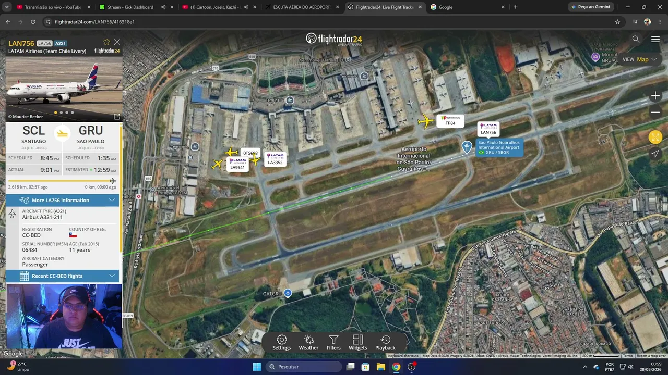Screen dimensions: 668x375
Task: Zoom out on the map with minus
Action: [x=655, y=112]
